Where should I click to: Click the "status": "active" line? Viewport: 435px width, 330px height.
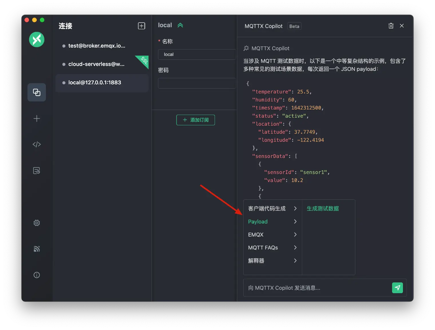tap(280, 116)
